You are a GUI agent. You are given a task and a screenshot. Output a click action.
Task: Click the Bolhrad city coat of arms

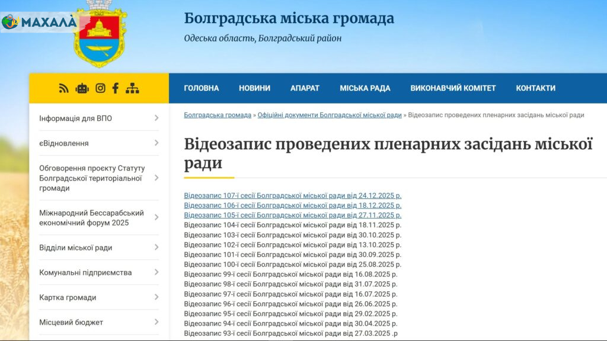point(100,34)
